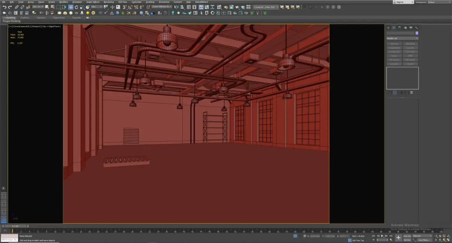Open the Sign In dropdown

[403, 2]
